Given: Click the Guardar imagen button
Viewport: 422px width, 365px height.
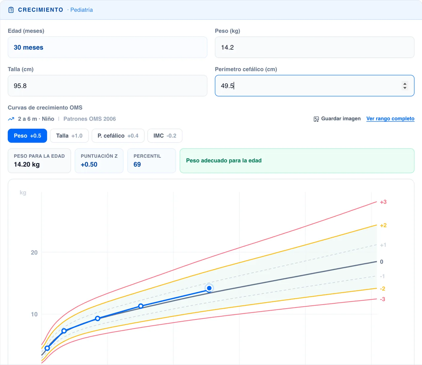Looking at the screenshot, I should tap(337, 119).
